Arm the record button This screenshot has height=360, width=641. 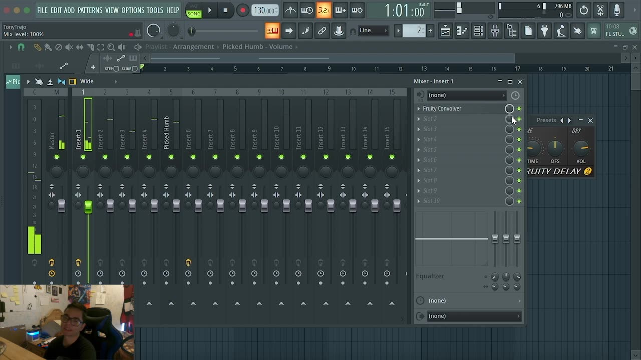coord(242,10)
